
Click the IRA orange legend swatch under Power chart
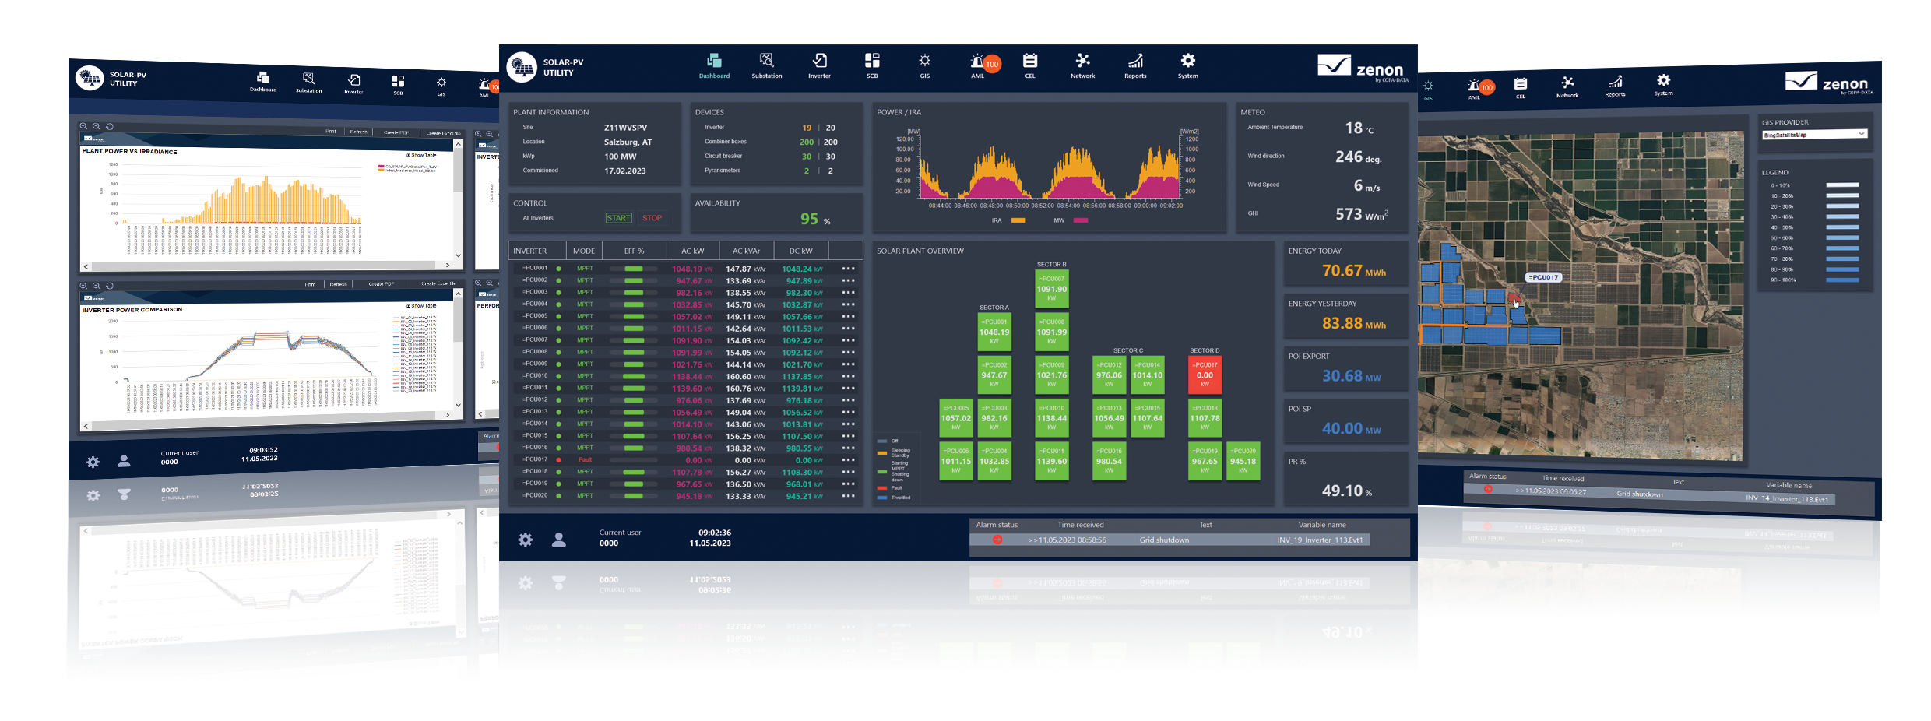tap(1018, 220)
